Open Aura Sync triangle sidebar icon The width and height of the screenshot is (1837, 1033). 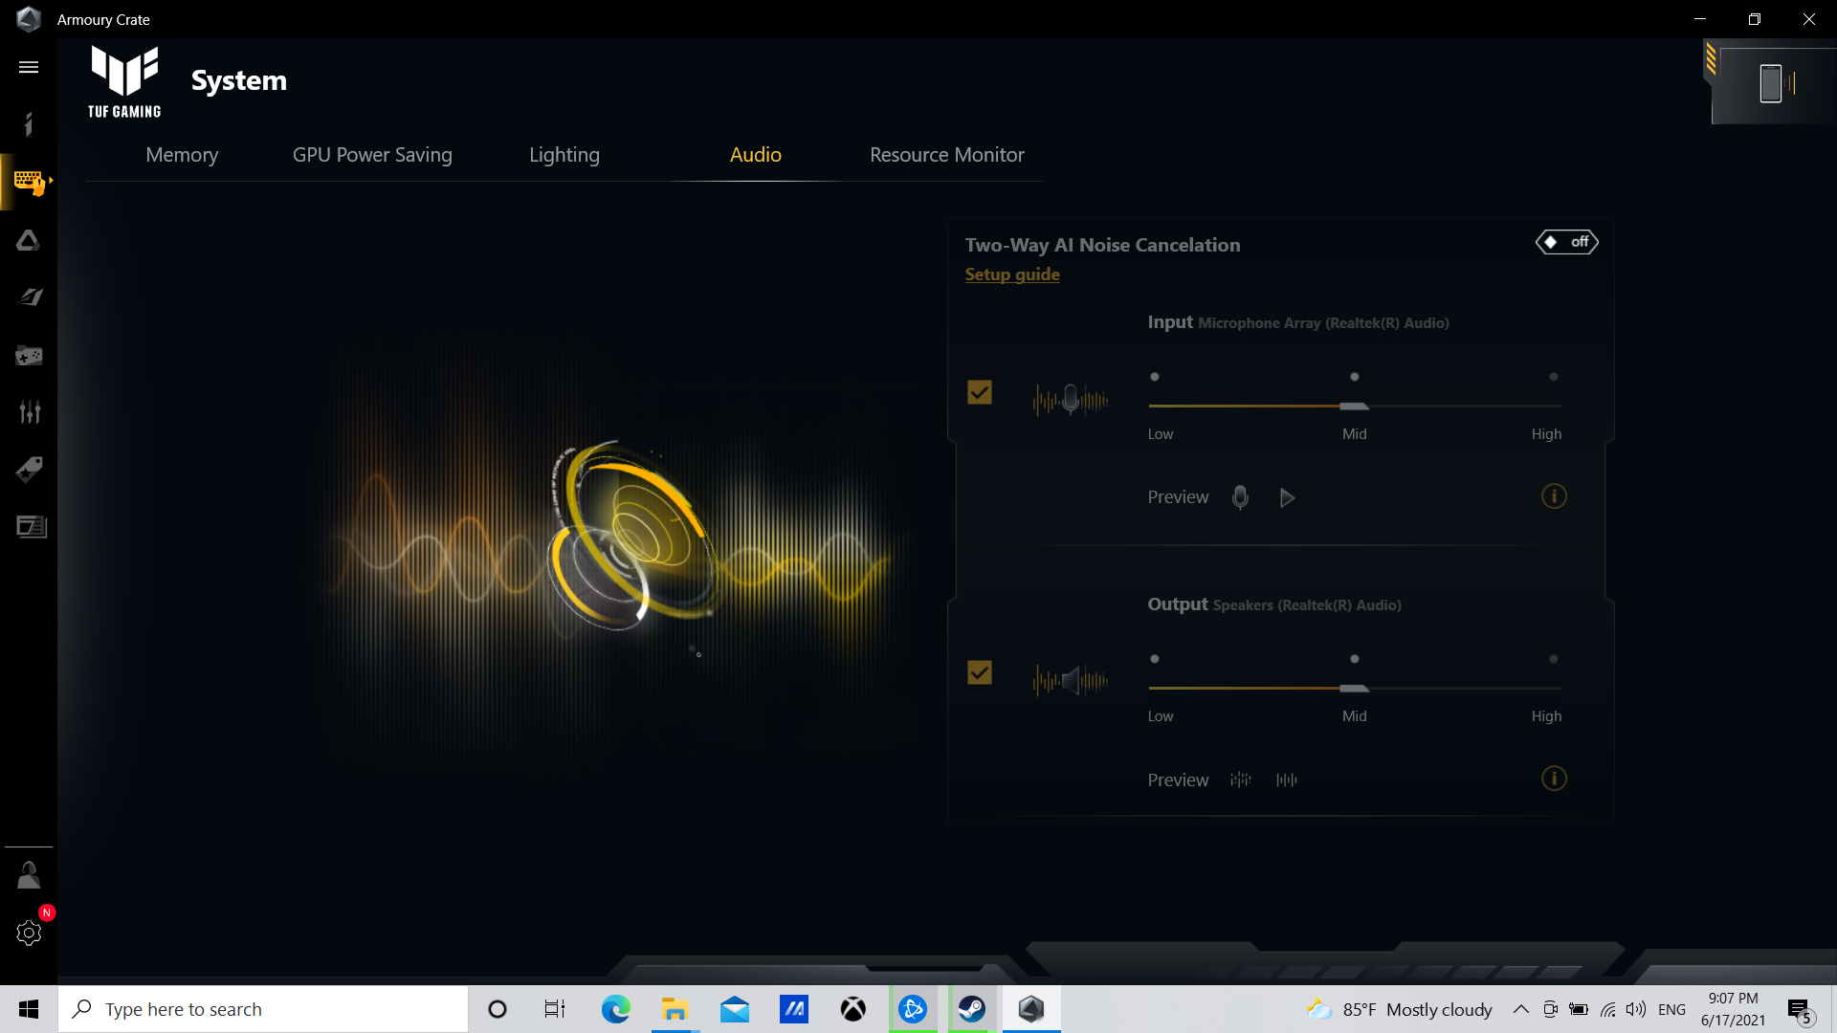click(29, 240)
